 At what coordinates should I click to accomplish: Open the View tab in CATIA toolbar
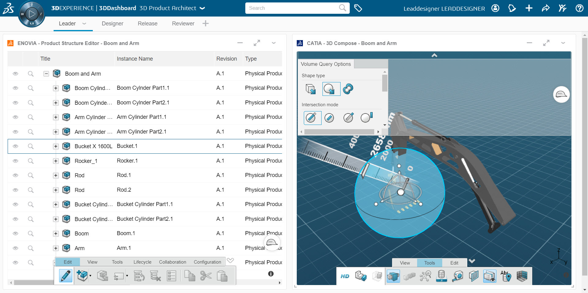pyautogui.click(x=405, y=263)
